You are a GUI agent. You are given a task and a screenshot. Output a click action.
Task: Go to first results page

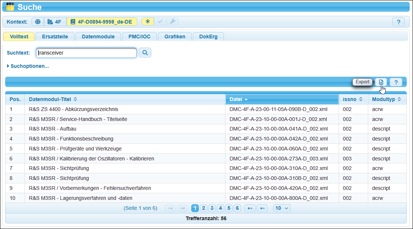[x=170, y=208]
